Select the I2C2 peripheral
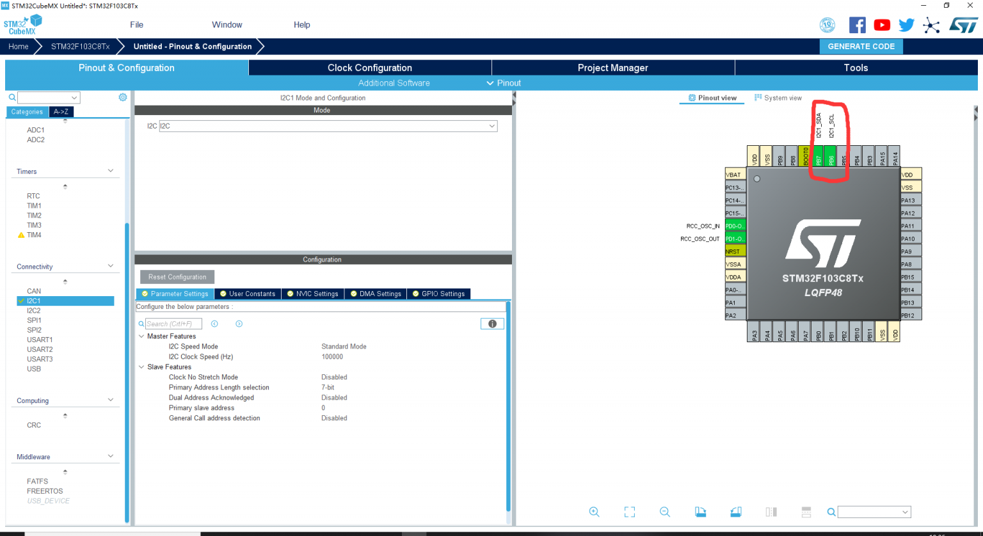Image resolution: width=983 pixels, height=536 pixels. click(34, 310)
